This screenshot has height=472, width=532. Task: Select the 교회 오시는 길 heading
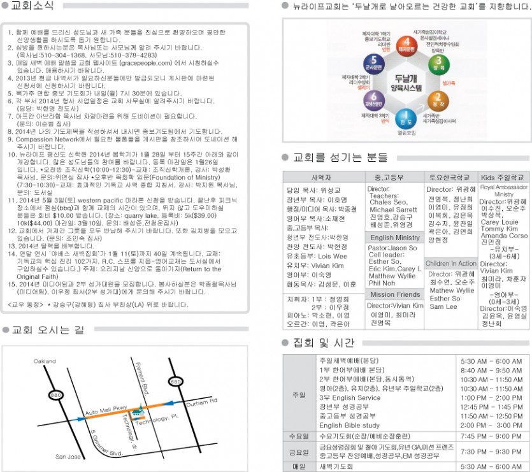(48, 330)
